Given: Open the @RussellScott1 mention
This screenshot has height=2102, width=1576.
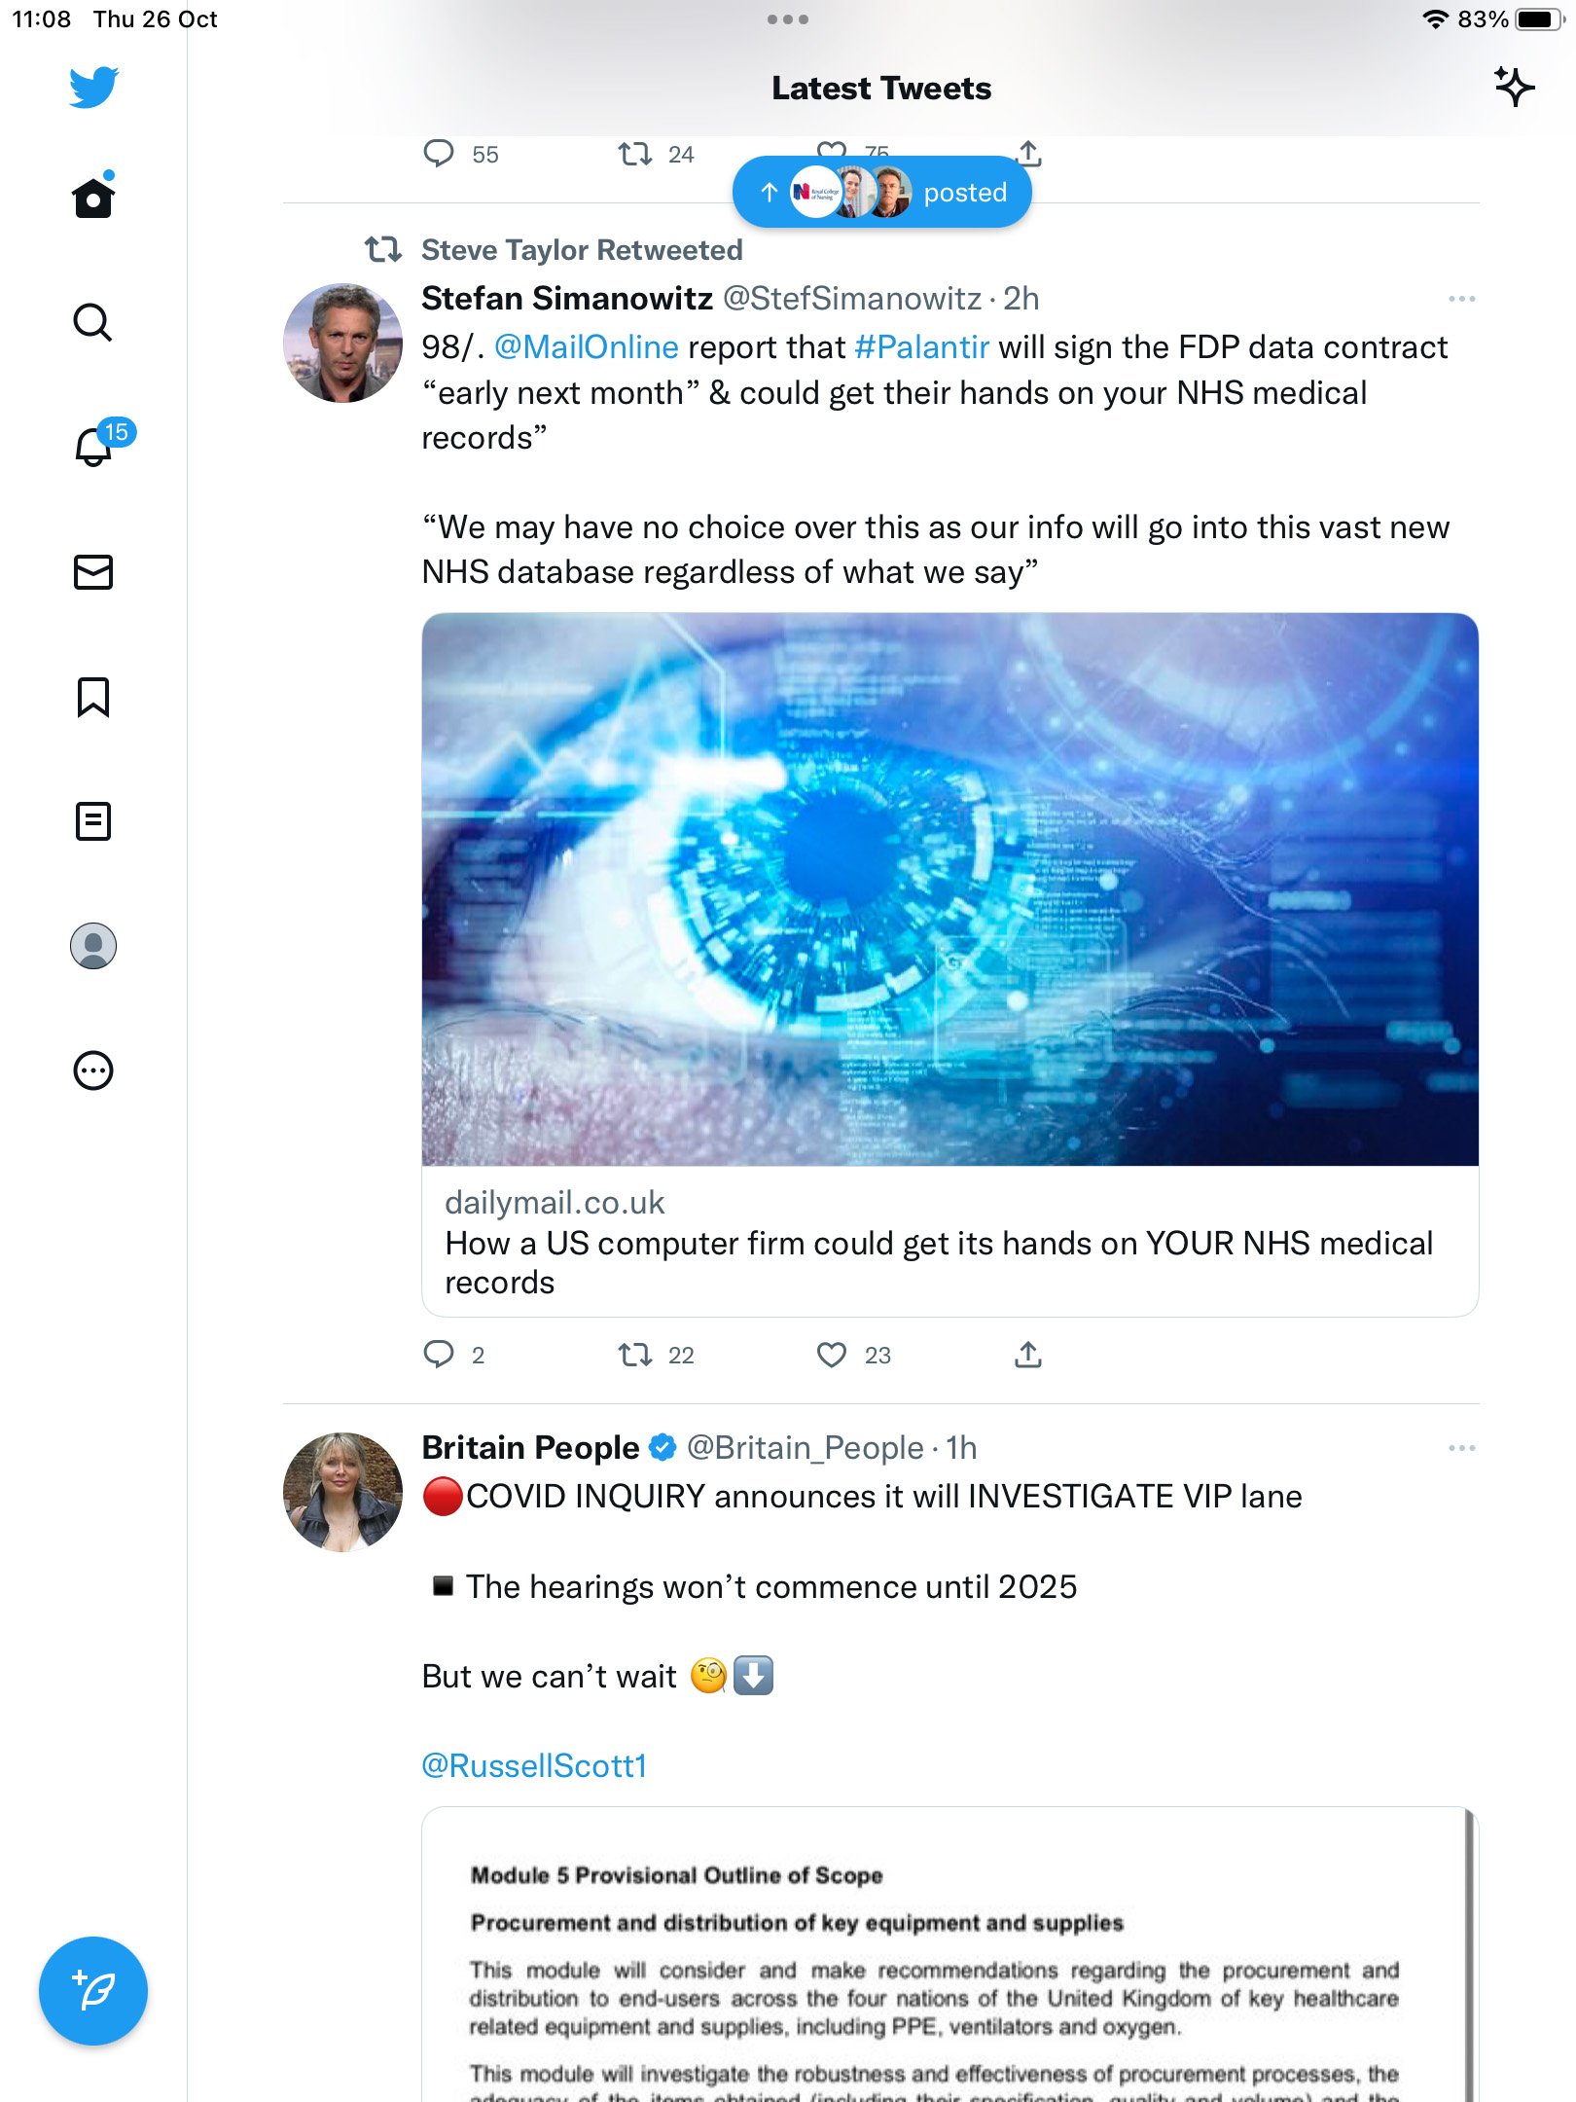Looking at the screenshot, I should coord(534,1765).
